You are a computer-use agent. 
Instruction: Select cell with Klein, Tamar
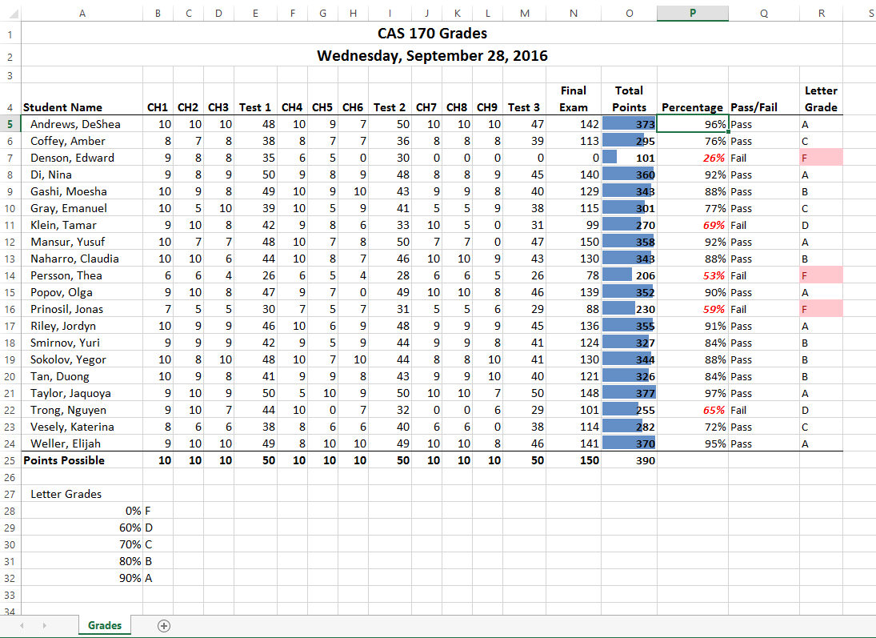(x=82, y=225)
